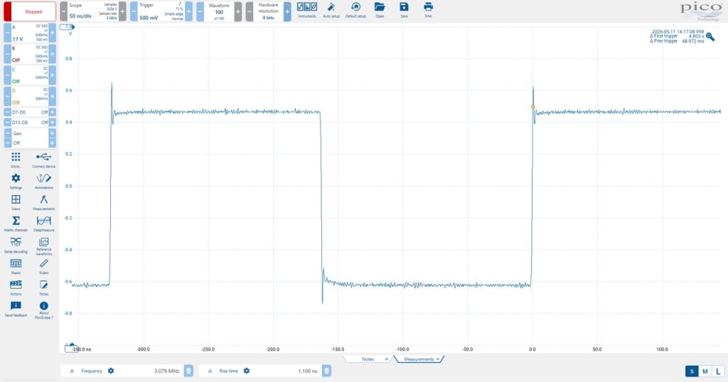Click the trigger time info magnifier icon
728x382 pixels.
click(710, 37)
